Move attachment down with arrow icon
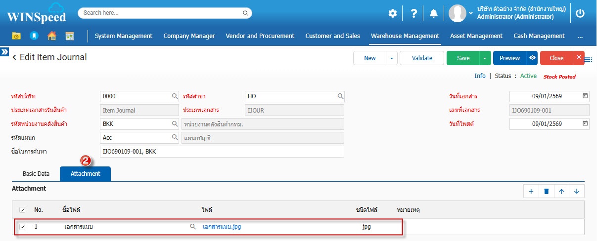 (577, 192)
